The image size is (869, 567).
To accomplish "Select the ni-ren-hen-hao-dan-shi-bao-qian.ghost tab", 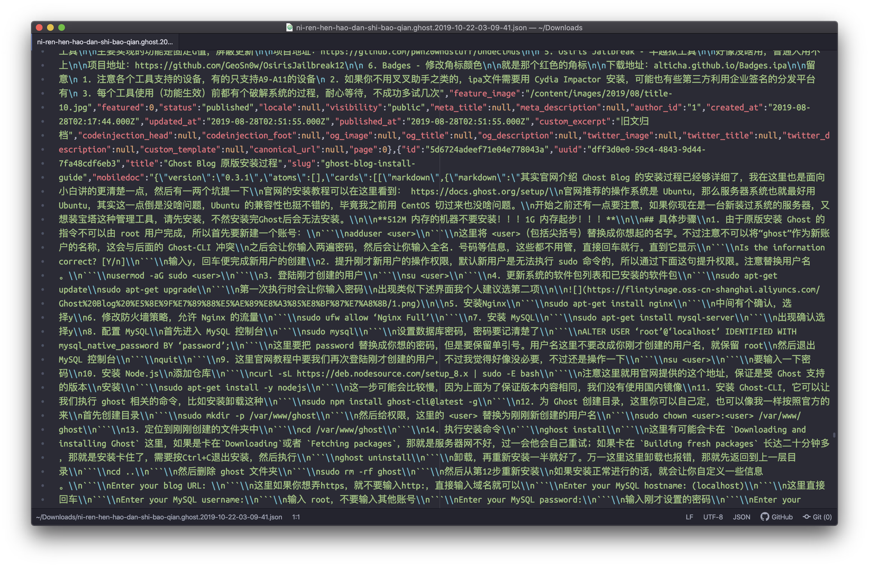I will pyautogui.click(x=105, y=42).
